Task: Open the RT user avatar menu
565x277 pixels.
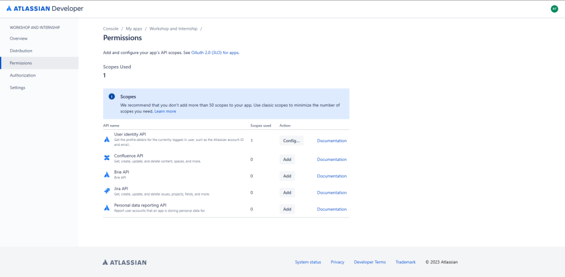Action: click(x=554, y=9)
